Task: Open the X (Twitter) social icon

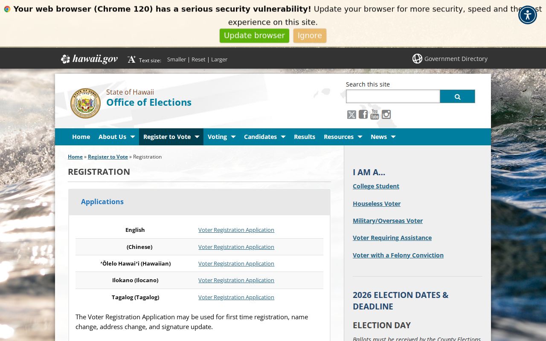Action: pyautogui.click(x=351, y=115)
